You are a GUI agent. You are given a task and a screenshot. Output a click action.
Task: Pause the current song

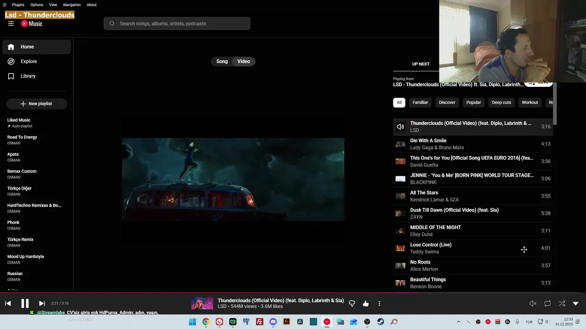tap(25, 303)
